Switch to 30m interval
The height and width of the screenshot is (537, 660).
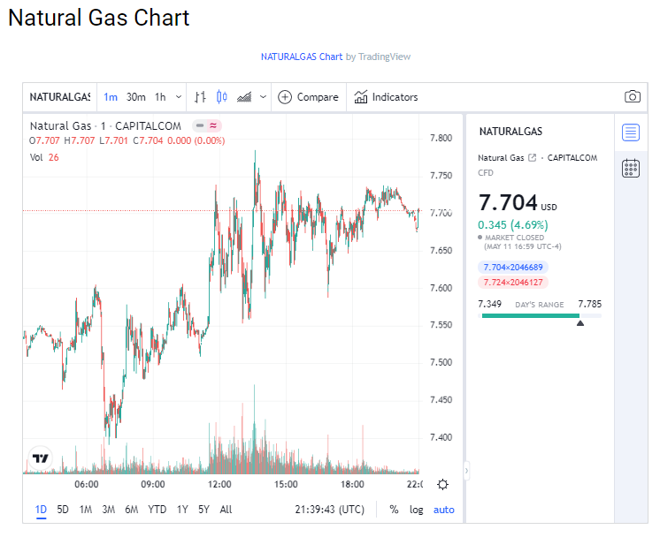point(136,97)
